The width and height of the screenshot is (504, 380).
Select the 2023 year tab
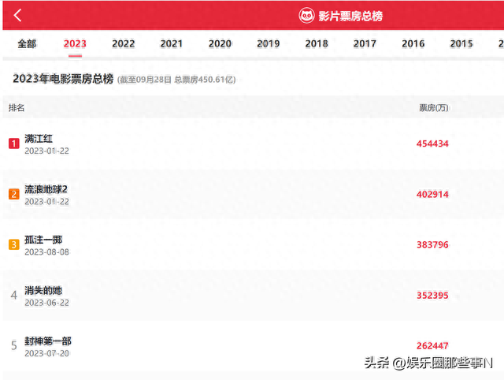(75, 44)
